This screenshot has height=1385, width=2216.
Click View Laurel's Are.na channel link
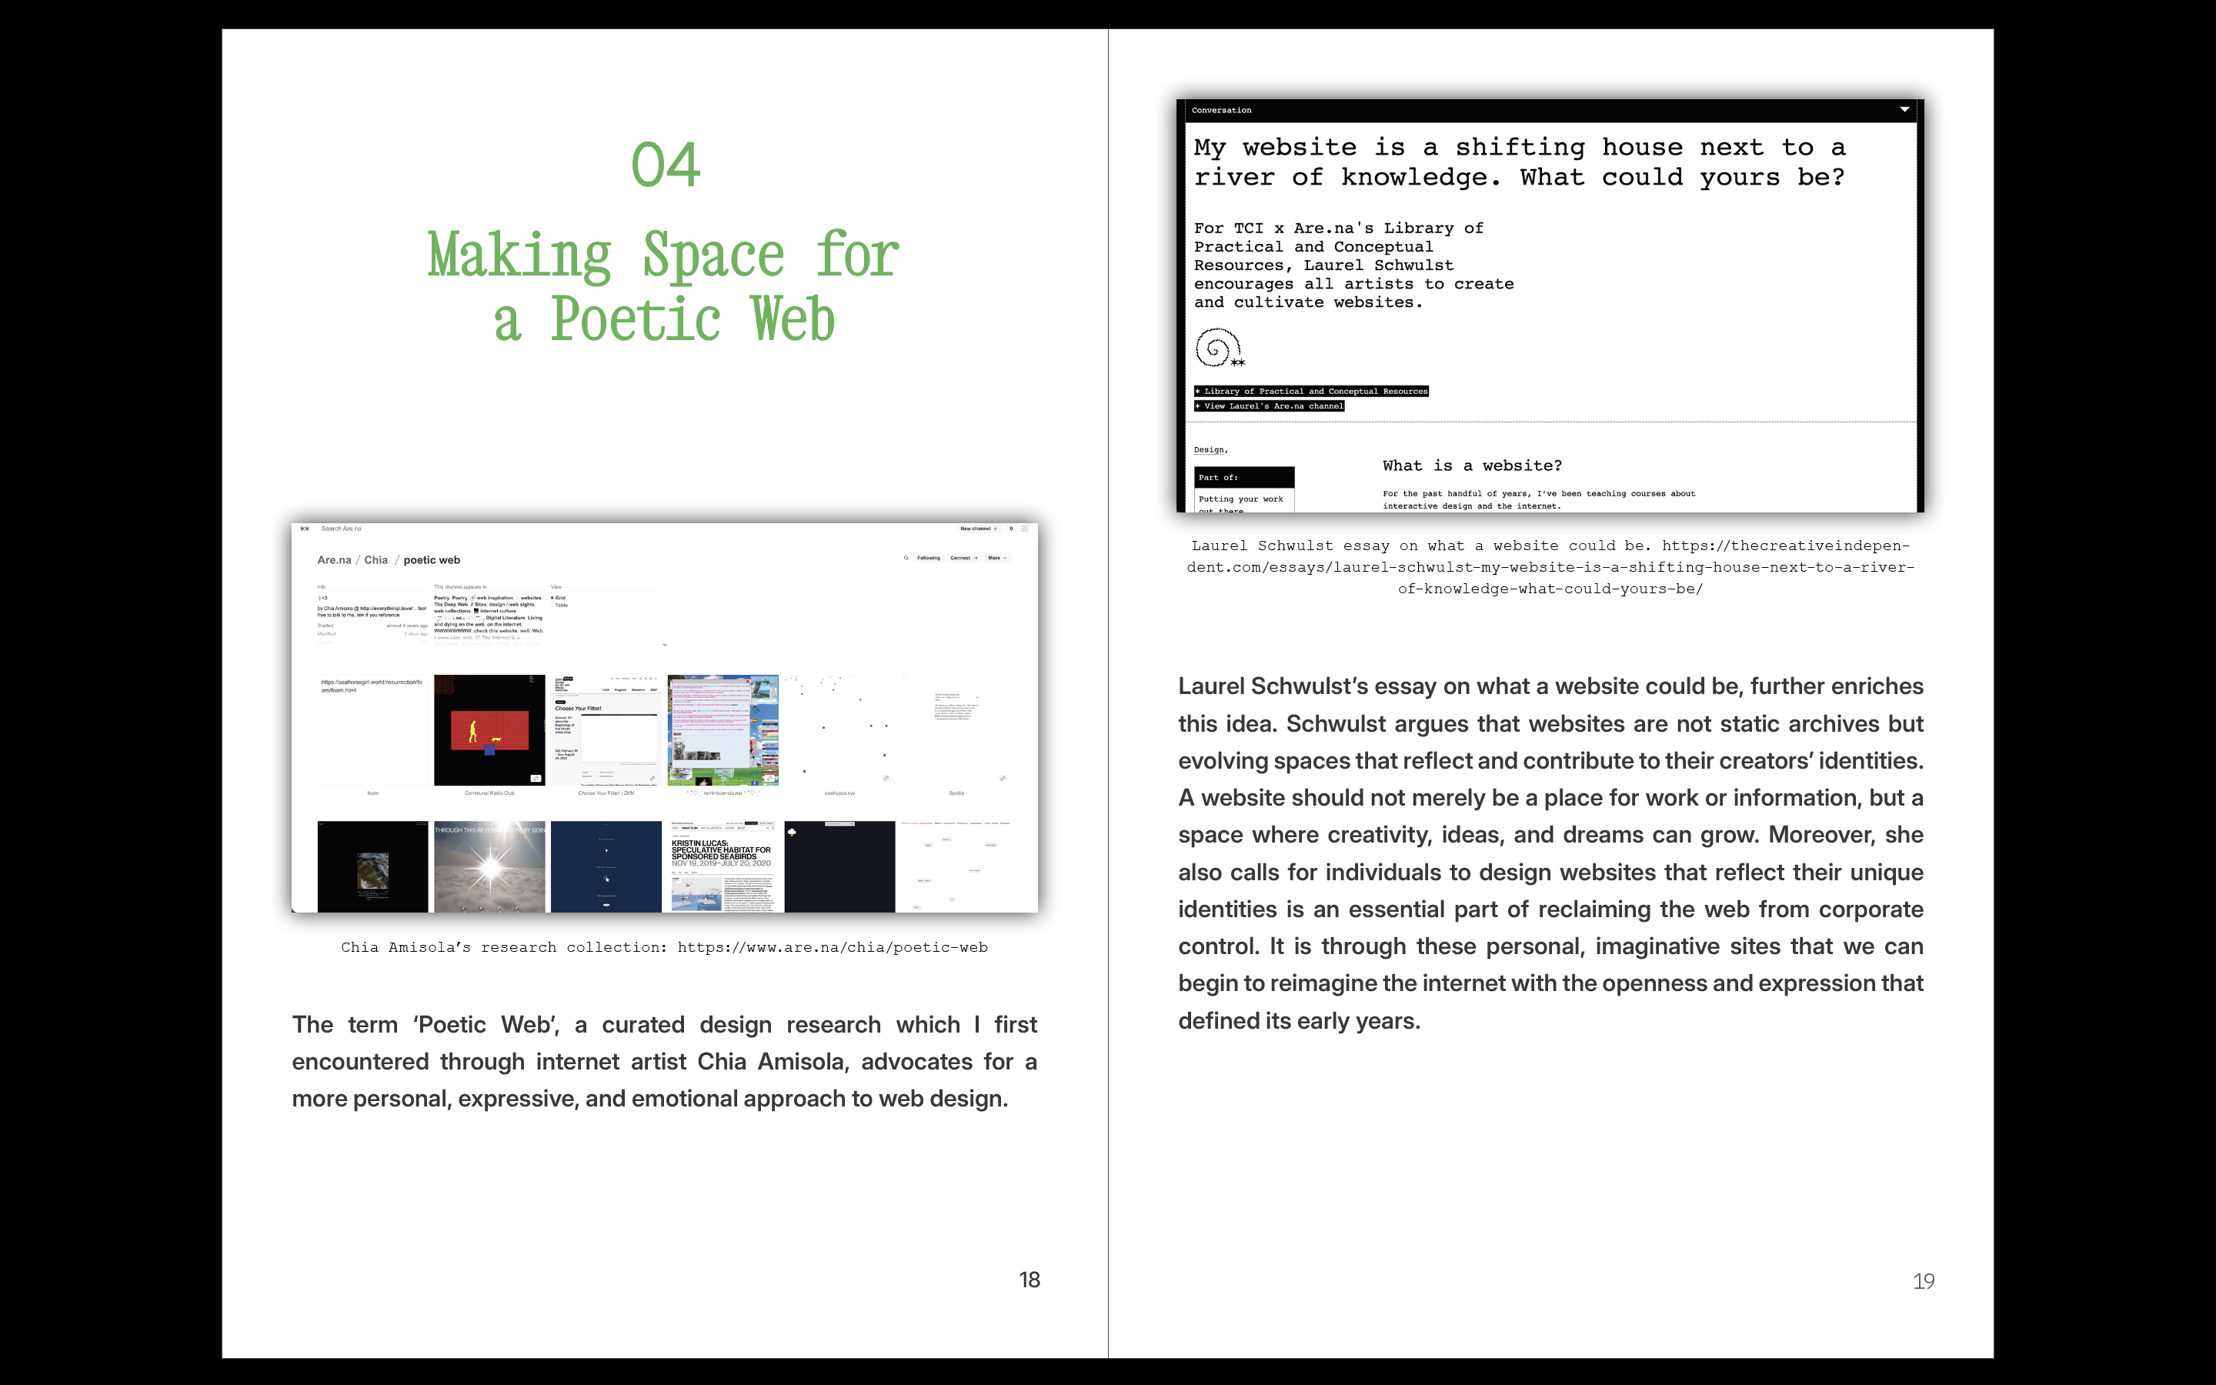1270,405
